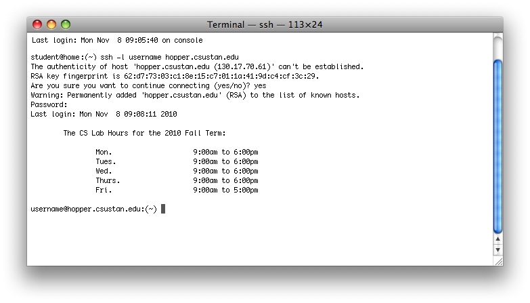Click the 'CS Lab Hours' heading line

point(144,133)
